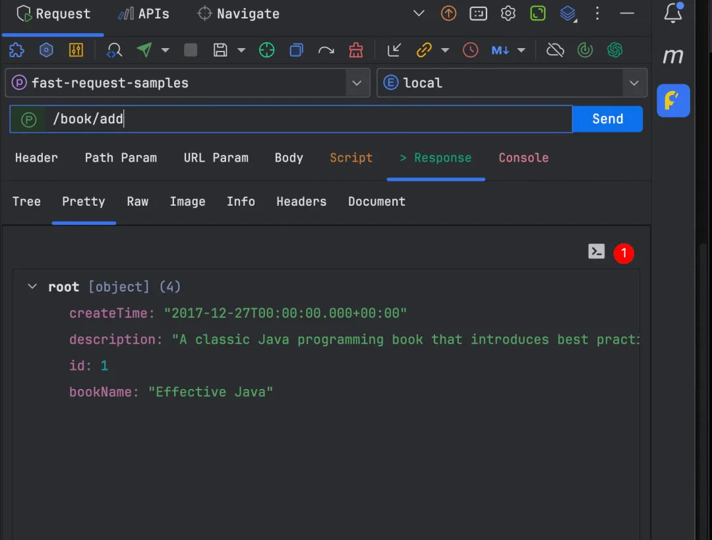Open the red clock history icon
Image resolution: width=712 pixels, height=540 pixels.
(x=471, y=50)
